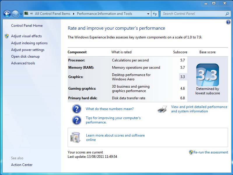Close the Performance Information window

[225, 3]
